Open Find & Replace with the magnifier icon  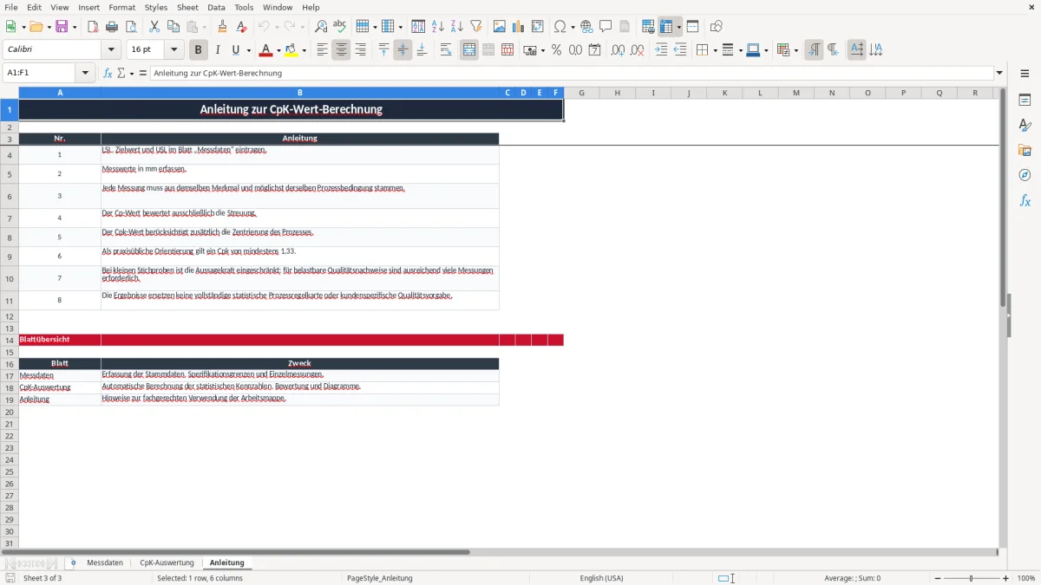[x=320, y=27]
